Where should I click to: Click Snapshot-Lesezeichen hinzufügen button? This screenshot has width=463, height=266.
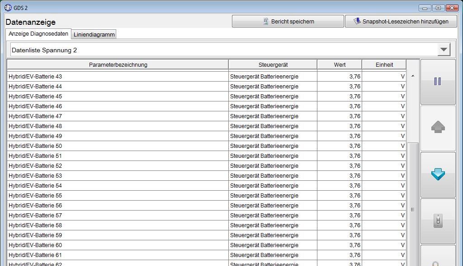tap(401, 21)
